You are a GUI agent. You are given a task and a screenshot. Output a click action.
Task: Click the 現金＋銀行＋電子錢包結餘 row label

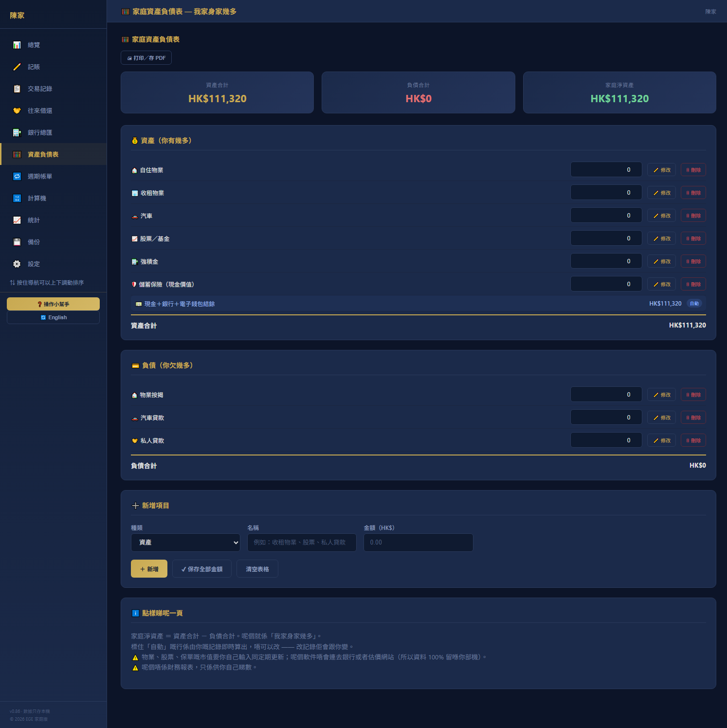tap(180, 304)
